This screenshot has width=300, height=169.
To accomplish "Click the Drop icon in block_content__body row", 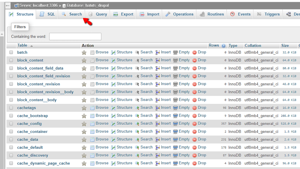I will coord(195,100).
